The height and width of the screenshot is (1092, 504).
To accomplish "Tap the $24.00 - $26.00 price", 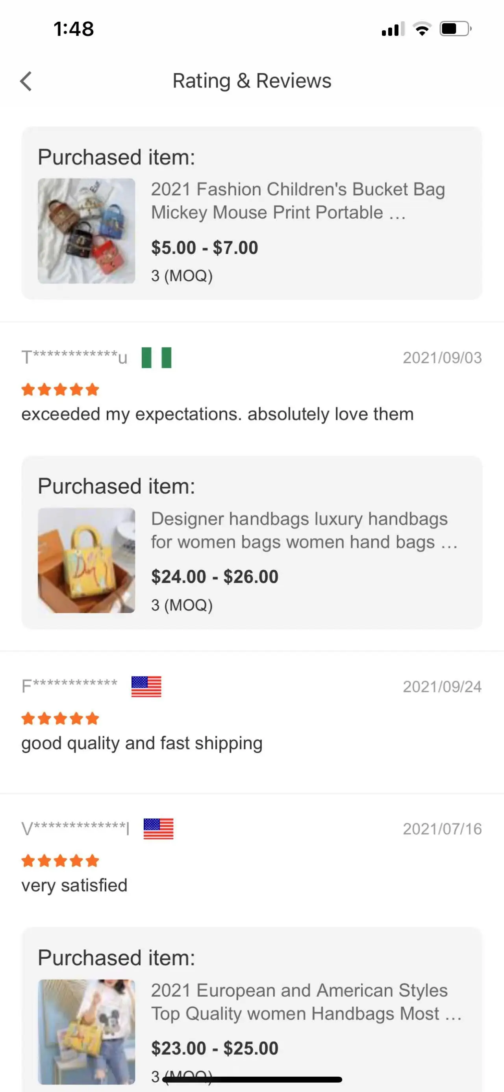I will [x=215, y=577].
